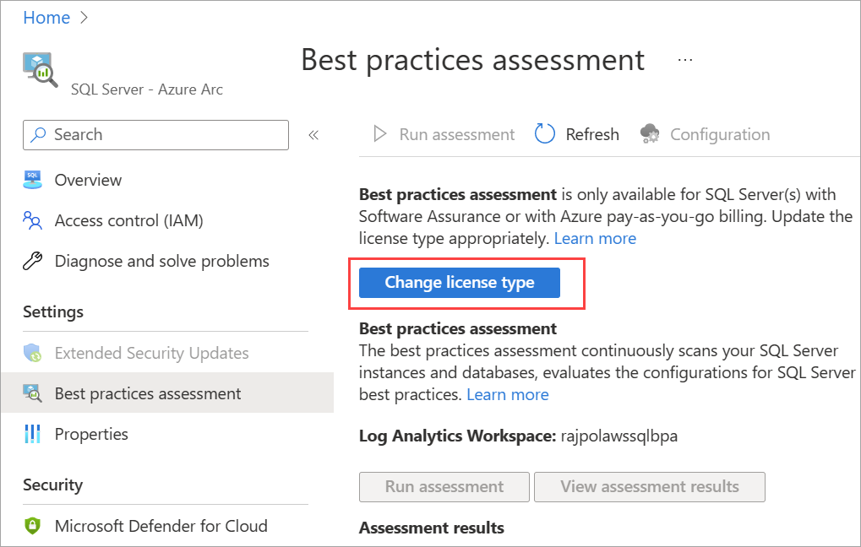Select the Overview icon in sidebar

point(32,180)
